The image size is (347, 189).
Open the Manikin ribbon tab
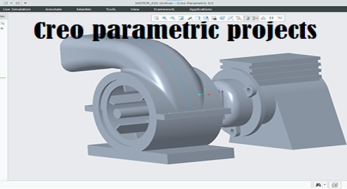coord(84,9)
